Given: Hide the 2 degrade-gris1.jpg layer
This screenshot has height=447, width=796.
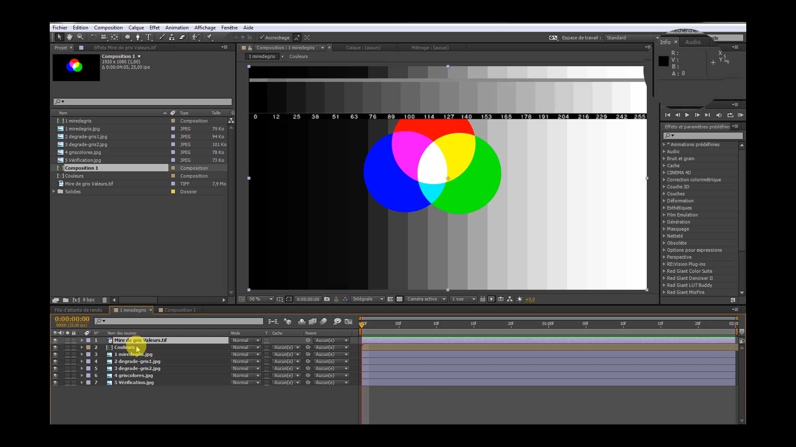Looking at the screenshot, I should pyautogui.click(x=55, y=361).
